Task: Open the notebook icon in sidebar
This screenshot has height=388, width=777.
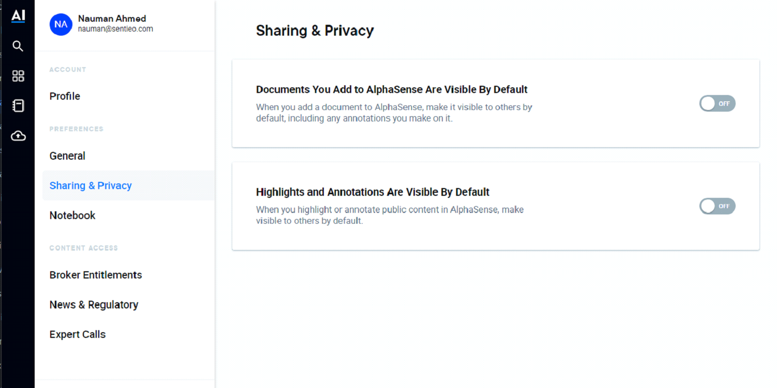Action: point(18,106)
